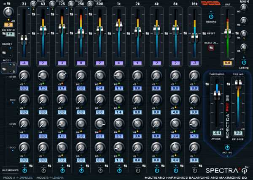Click the H2 knob of the 125 band showing 7.1
Image resolution: width=253 pixels, height=180 pixels.
click(62, 76)
